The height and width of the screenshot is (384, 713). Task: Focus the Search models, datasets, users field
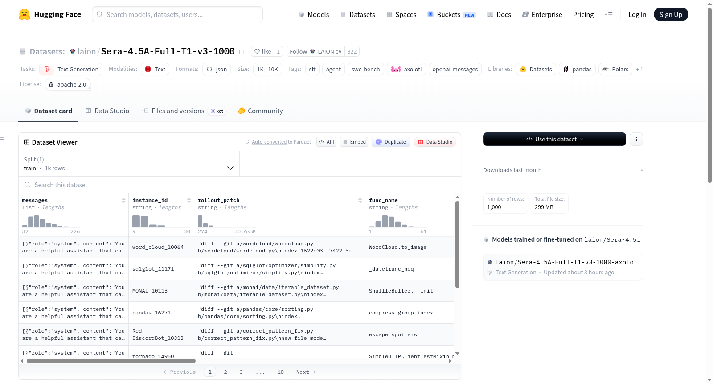pyautogui.click(x=177, y=14)
